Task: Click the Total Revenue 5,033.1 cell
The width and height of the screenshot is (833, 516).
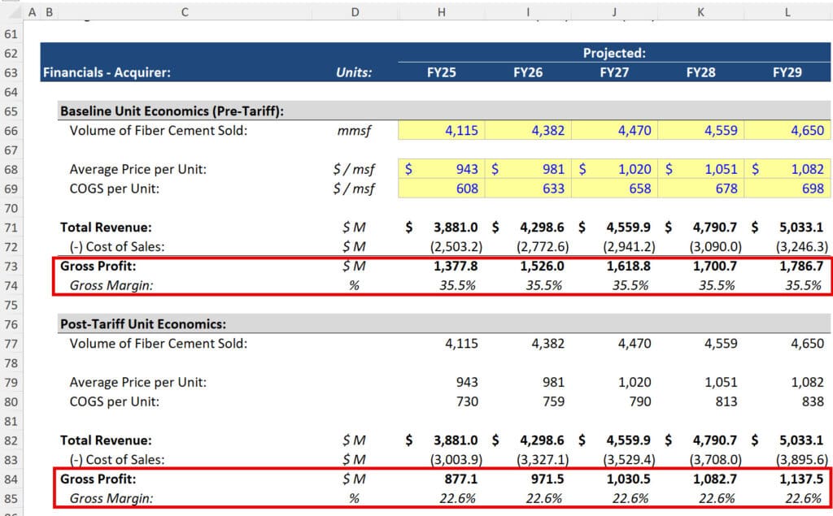Action: 786,228
